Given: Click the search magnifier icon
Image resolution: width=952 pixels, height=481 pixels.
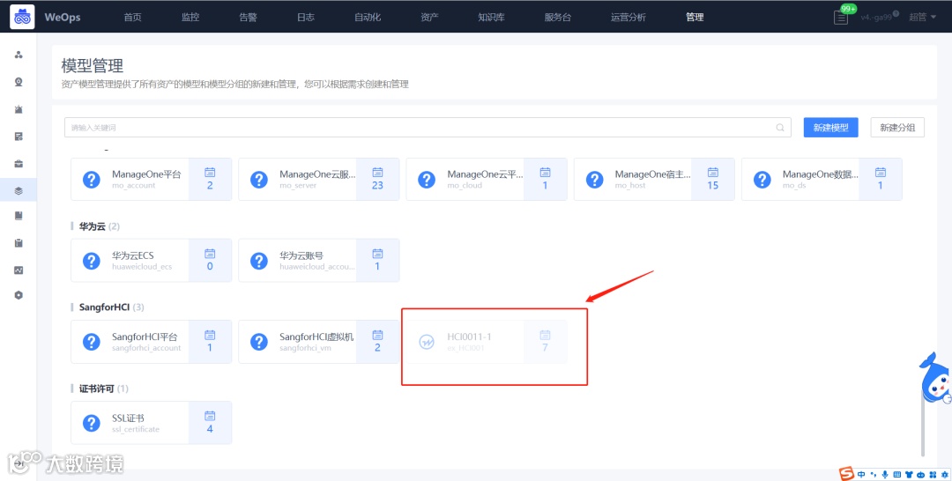Looking at the screenshot, I should coord(780,128).
